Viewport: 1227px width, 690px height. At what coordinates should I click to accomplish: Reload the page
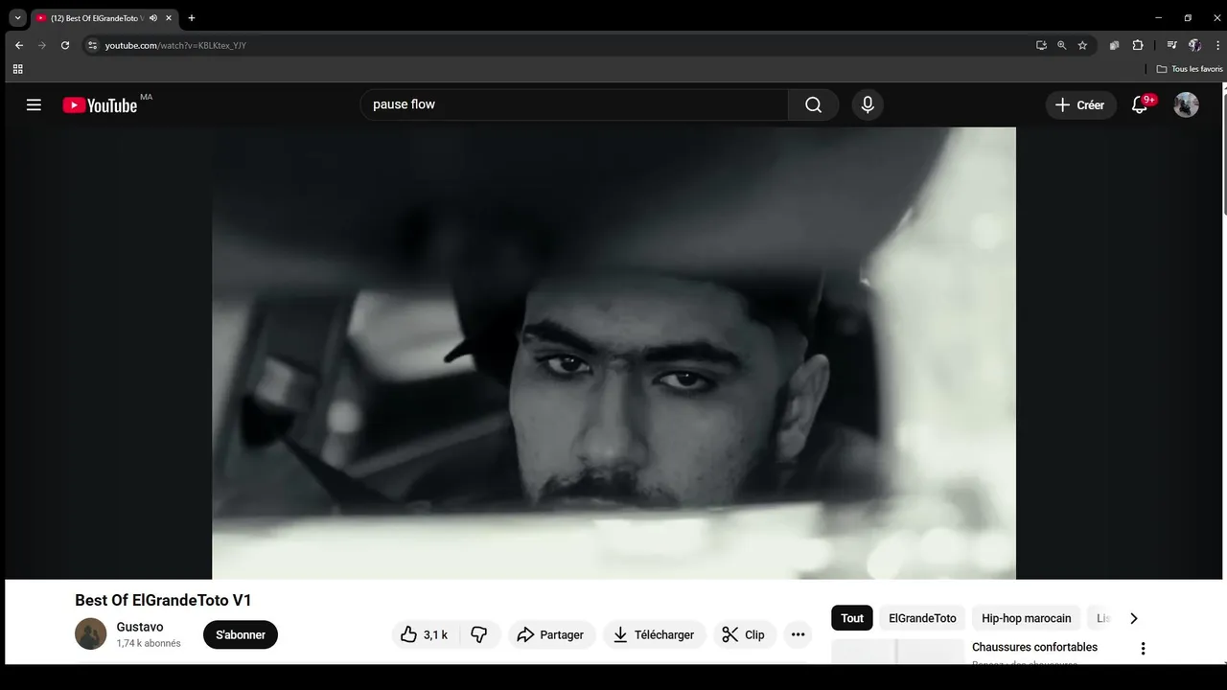click(65, 45)
